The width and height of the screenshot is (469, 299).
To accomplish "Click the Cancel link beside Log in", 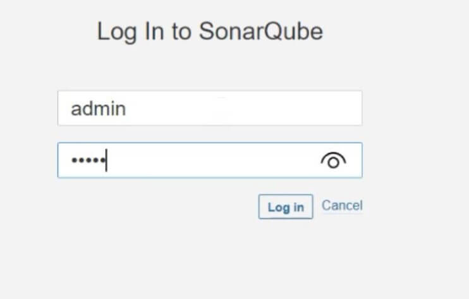I will point(342,205).
